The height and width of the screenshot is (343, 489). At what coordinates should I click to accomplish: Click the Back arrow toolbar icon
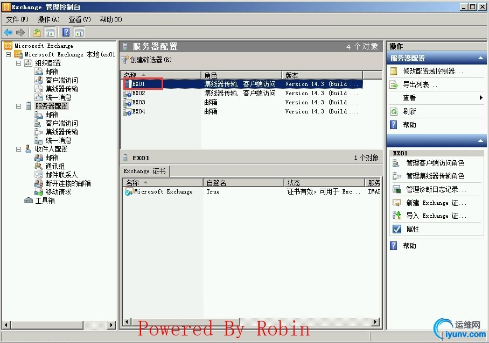8,32
